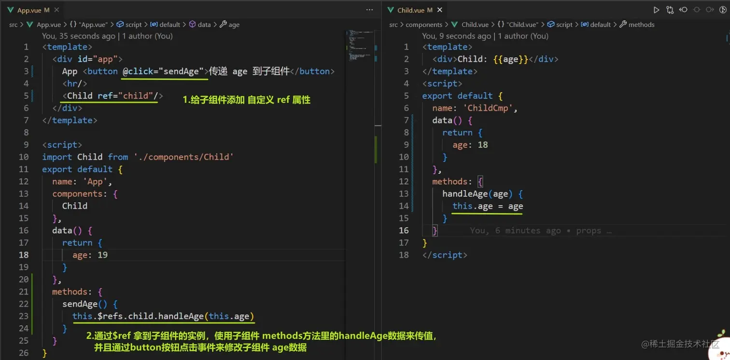Open the age breadcrumb
This screenshot has width=730, height=360.
click(230, 25)
